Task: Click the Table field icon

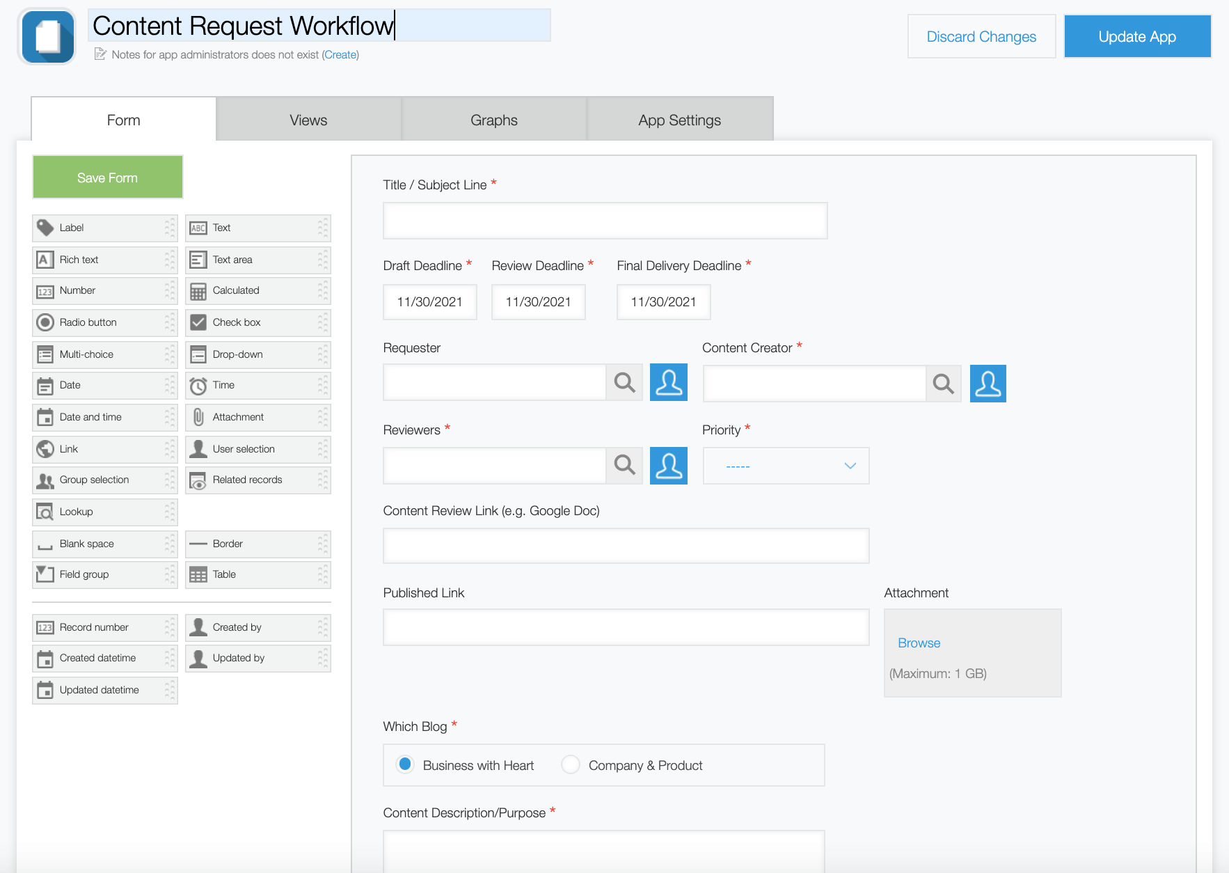Action: click(198, 574)
